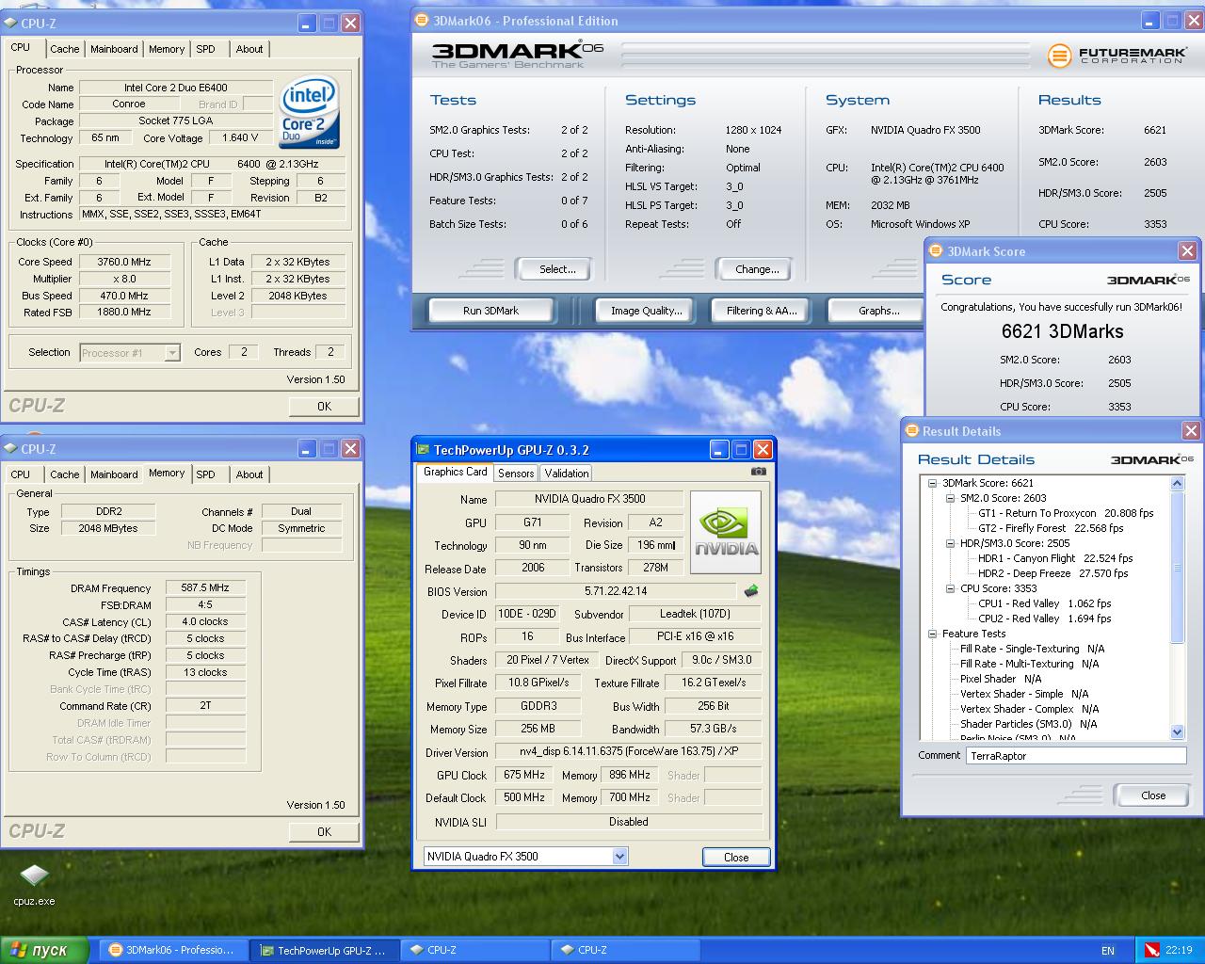Open the About tab in lower CPU-Z window
This screenshot has height=964, width=1205.
pos(249,474)
